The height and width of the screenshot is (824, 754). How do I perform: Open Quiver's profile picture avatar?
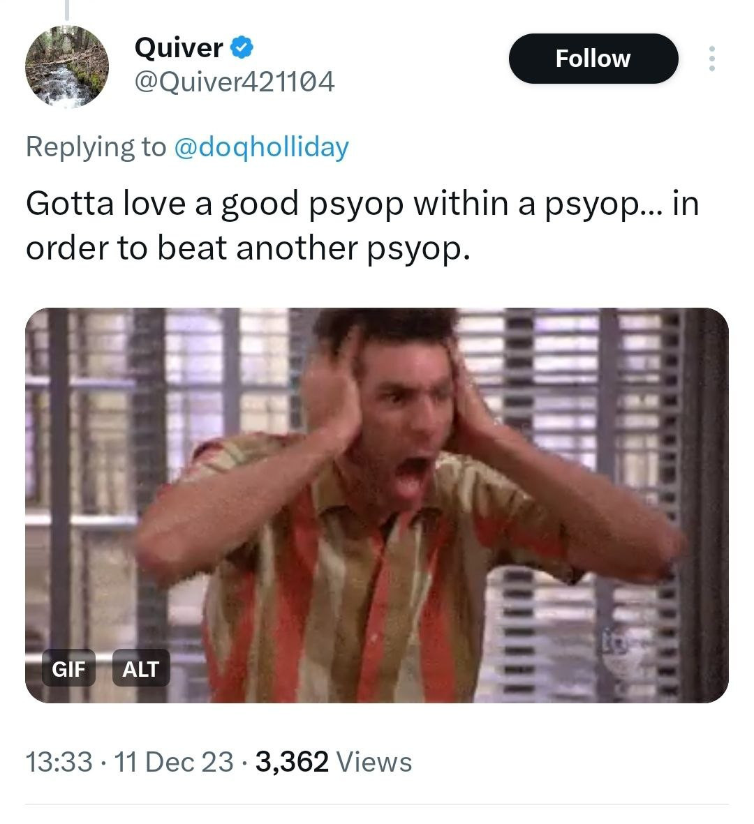(x=67, y=66)
